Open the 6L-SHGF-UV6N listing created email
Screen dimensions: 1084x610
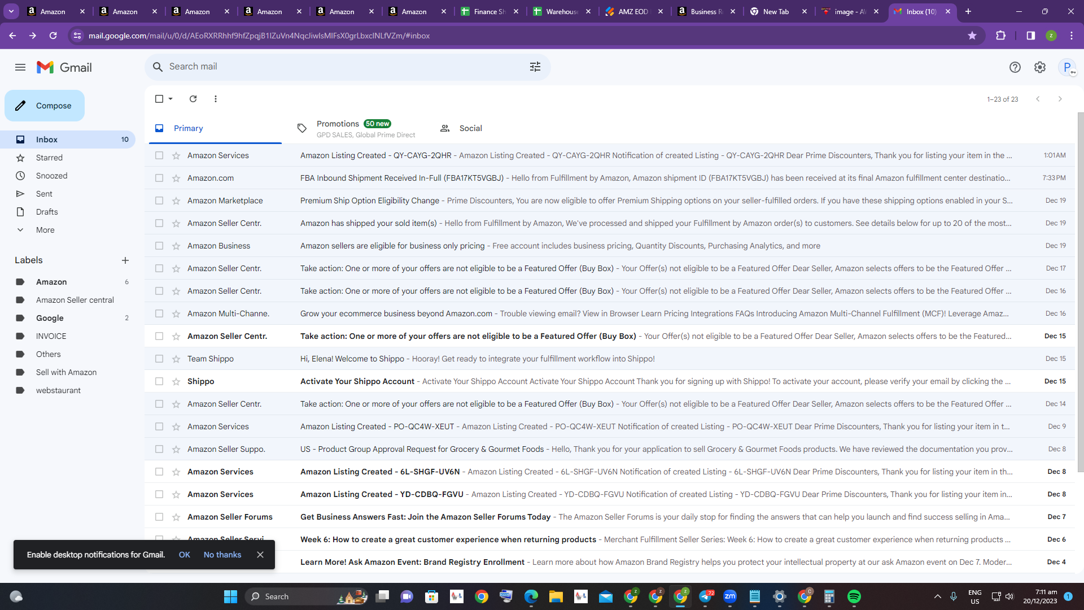(610, 472)
